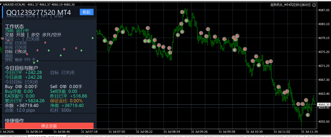Viewport: 331px width, 137px height.
Task: Click the 快捷操作 section heading
Action: pyautogui.click(x=14, y=120)
